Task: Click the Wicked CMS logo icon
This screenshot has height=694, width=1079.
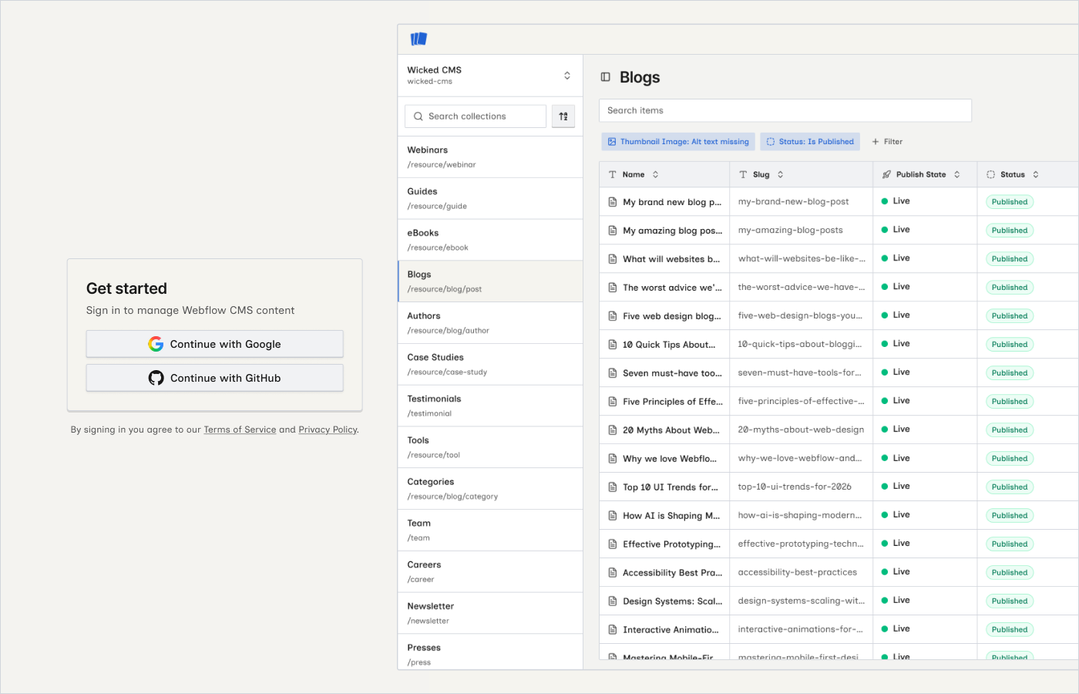Action: pyautogui.click(x=418, y=39)
